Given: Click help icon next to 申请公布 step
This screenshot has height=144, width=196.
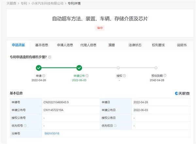Looking at the screenshot, I should coord(87,76).
